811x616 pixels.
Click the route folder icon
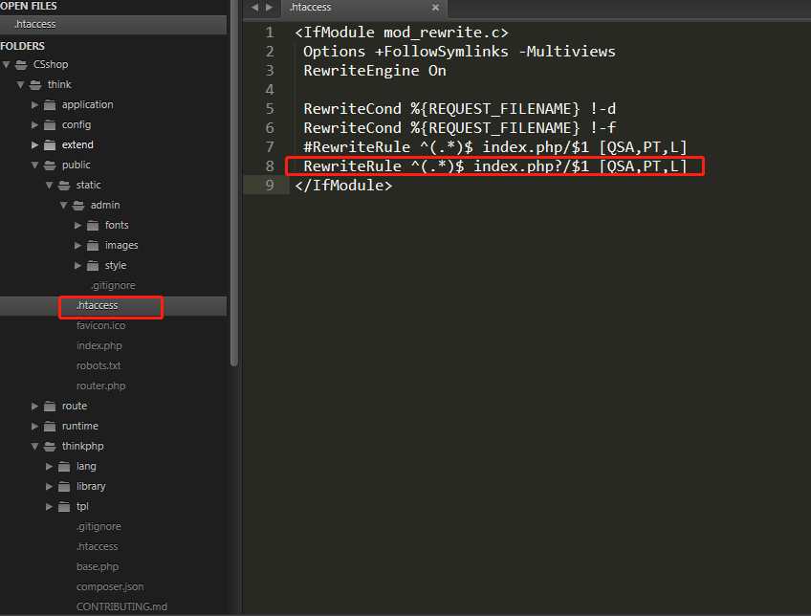(50, 407)
